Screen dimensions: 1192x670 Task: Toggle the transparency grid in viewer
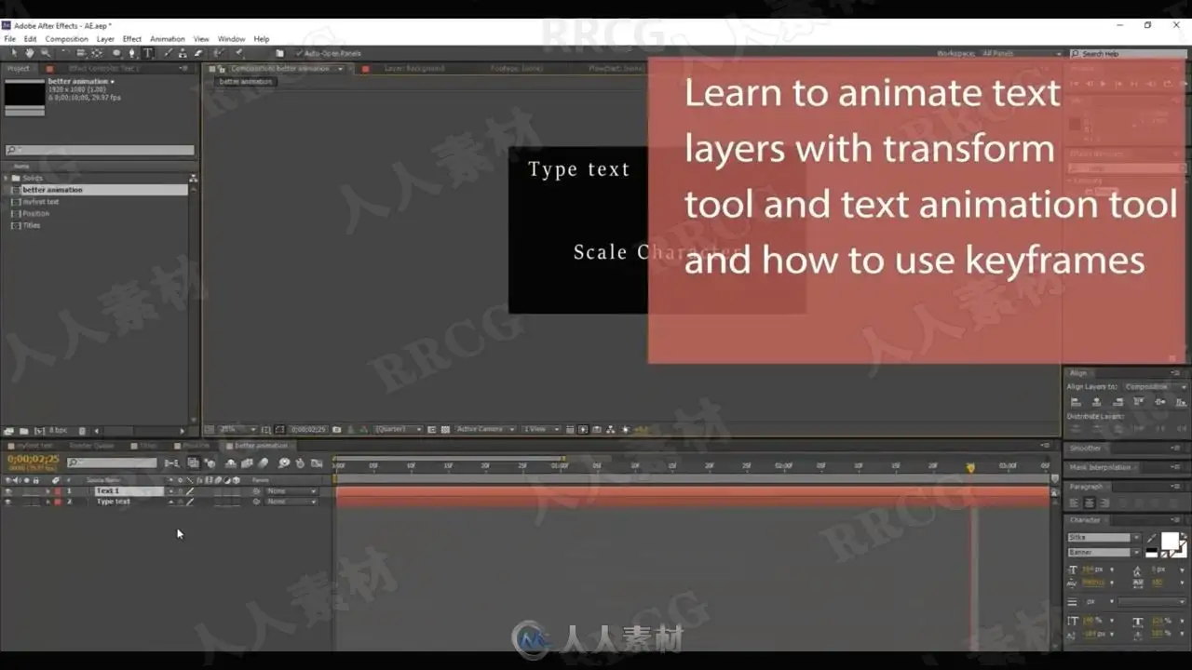[445, 430]
